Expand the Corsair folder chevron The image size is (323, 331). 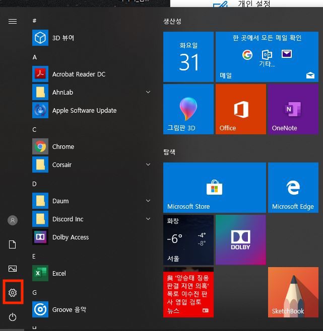[148, 164]
